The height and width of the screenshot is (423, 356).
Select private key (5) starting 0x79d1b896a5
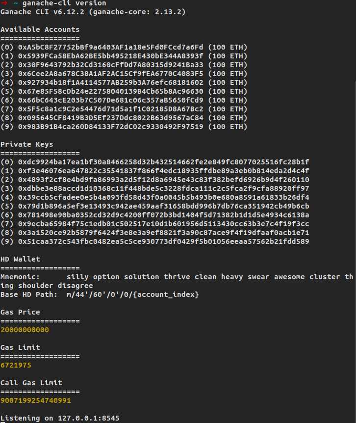pos(164,207)
